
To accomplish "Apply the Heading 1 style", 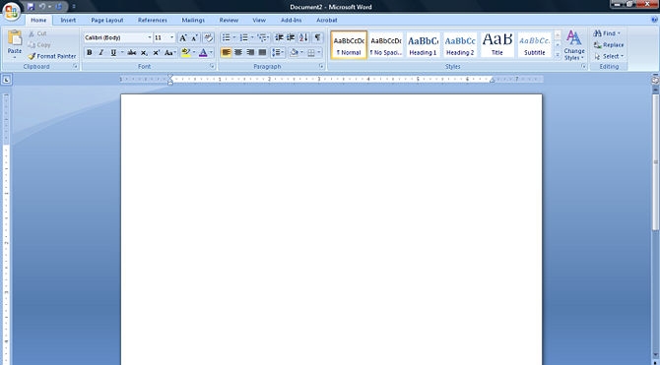I will [423, 44].
